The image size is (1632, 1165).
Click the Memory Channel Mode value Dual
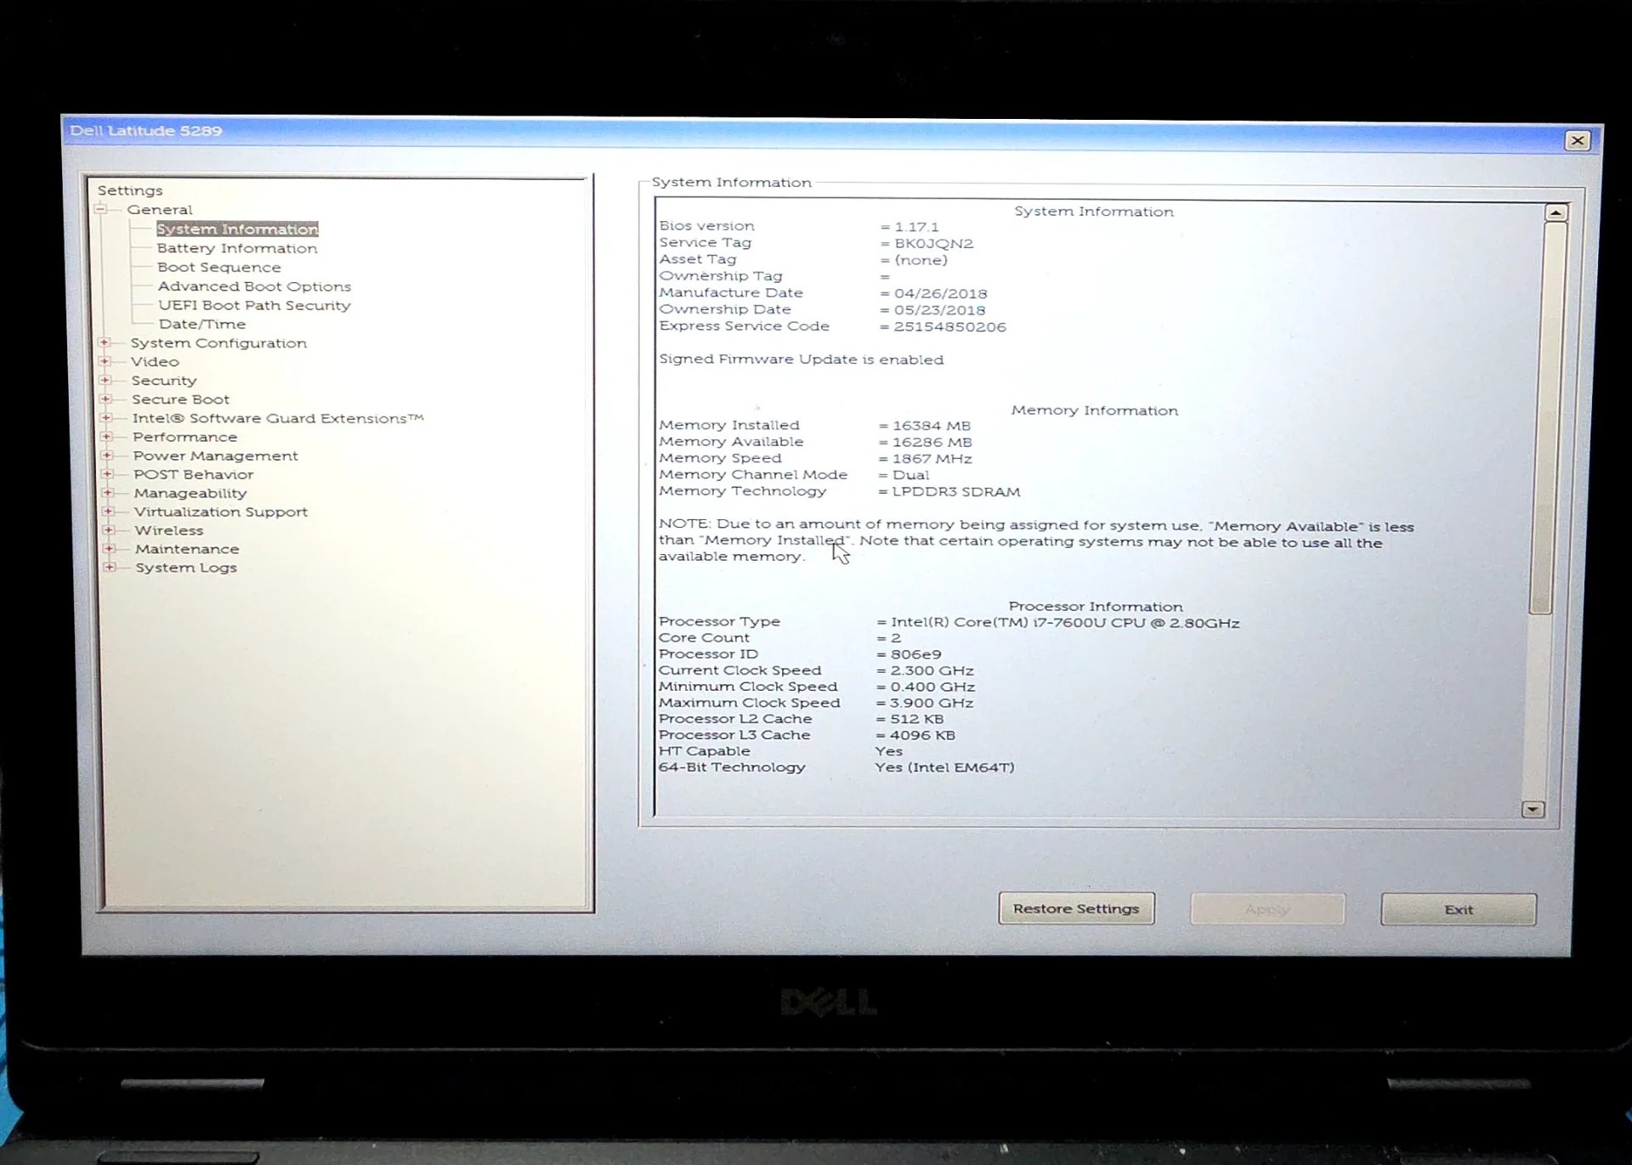click(x=910, y=475)
